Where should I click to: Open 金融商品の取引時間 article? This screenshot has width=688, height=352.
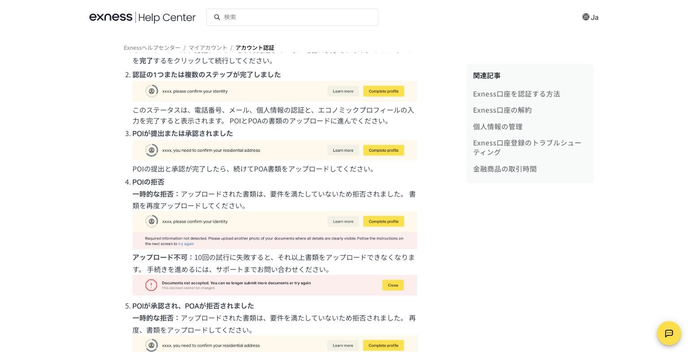click(505, 169)
